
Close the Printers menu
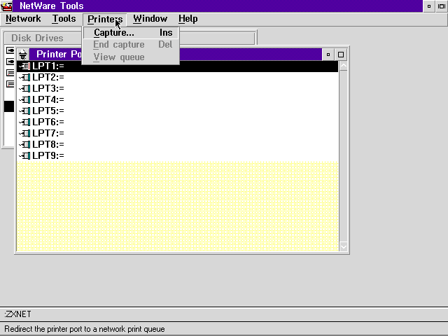pyautogui.click(x=105, y=19)
